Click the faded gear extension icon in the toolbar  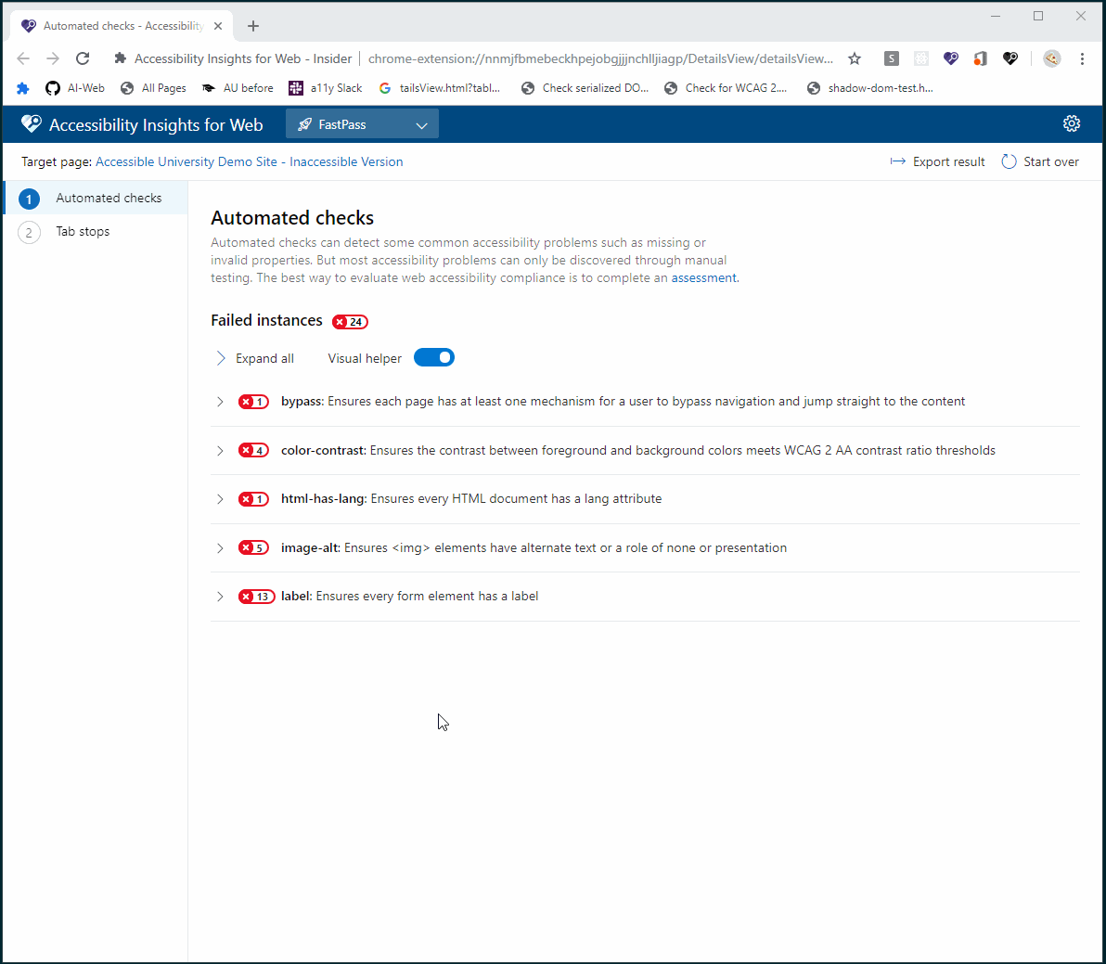click(x=921, y=58)
